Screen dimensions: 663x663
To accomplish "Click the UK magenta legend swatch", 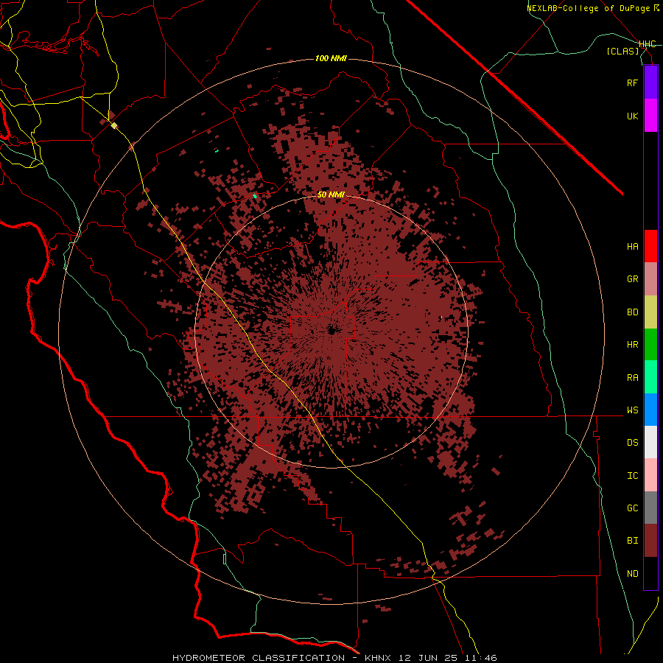I will [x=650, y=116].
